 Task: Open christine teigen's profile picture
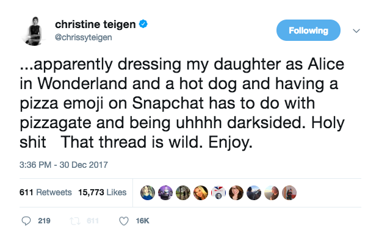(x=34, y=31)
